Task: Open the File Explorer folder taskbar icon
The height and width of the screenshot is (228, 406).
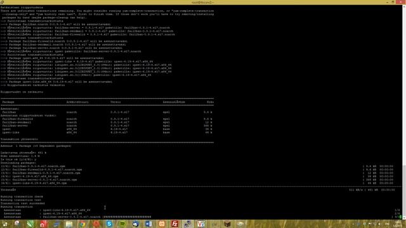Action: pos(69,224)
